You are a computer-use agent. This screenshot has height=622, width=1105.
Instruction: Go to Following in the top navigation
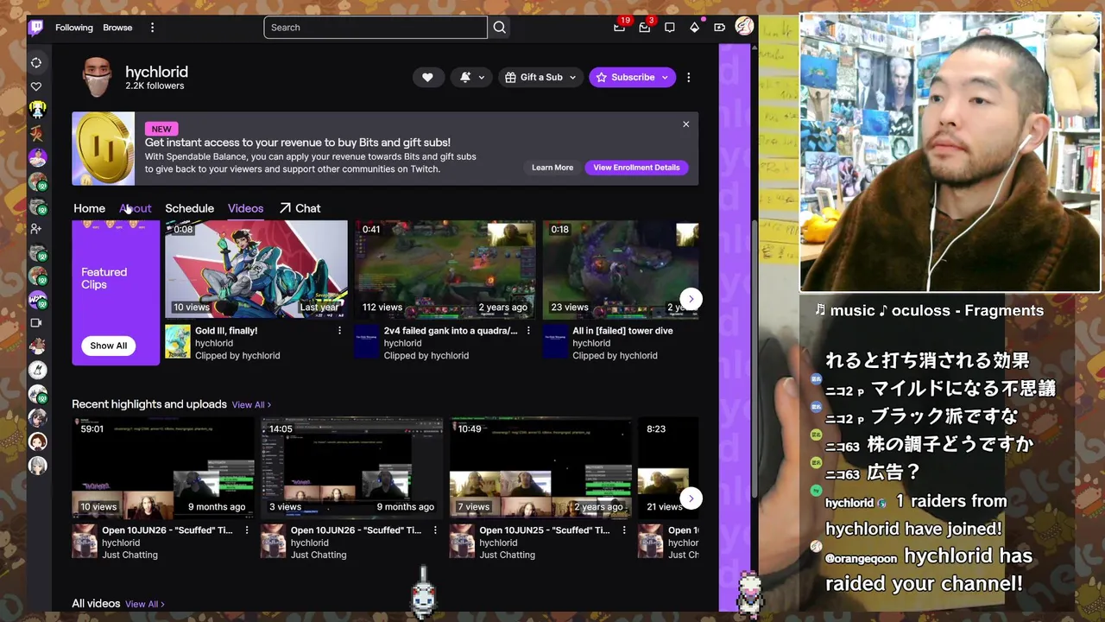click(x=74, y=28)
